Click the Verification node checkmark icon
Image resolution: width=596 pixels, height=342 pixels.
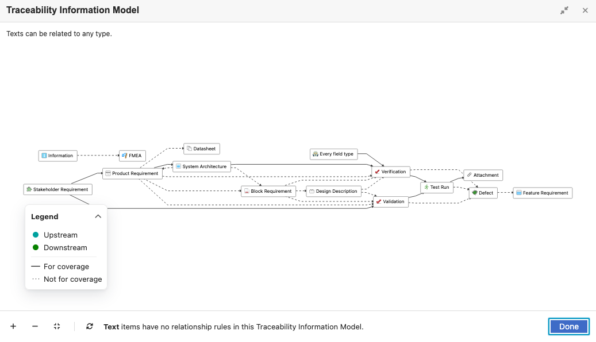pos(378,172)
